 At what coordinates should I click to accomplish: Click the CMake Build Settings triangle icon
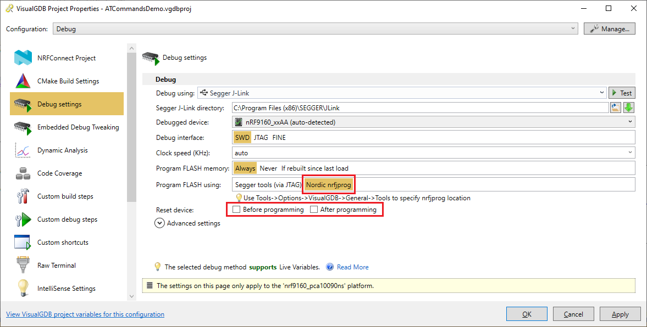(x=23, y=81)
